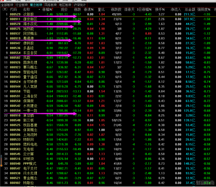Click the 量比 column header
Screen dimensions: 216x187
pos(101,10)
